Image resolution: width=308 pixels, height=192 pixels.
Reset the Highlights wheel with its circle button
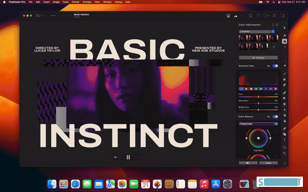(x=277, y=131)
